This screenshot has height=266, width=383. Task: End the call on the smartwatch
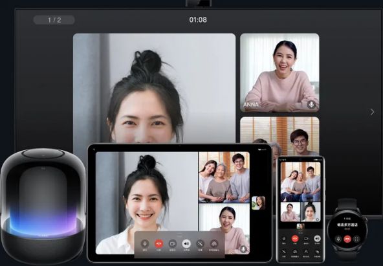pyautogui.click(x=347, y=239)
